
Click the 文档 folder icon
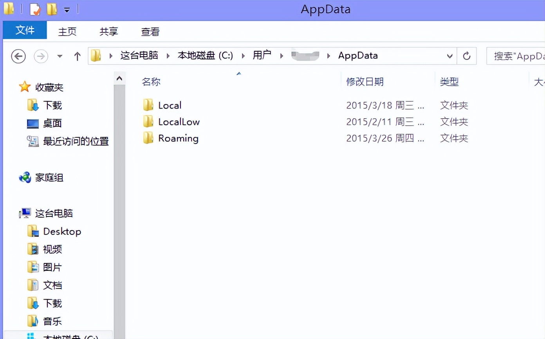click(x=33, y=285)
